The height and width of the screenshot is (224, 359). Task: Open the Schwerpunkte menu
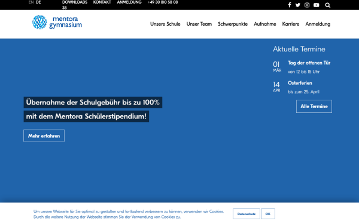tap(233, 24)
